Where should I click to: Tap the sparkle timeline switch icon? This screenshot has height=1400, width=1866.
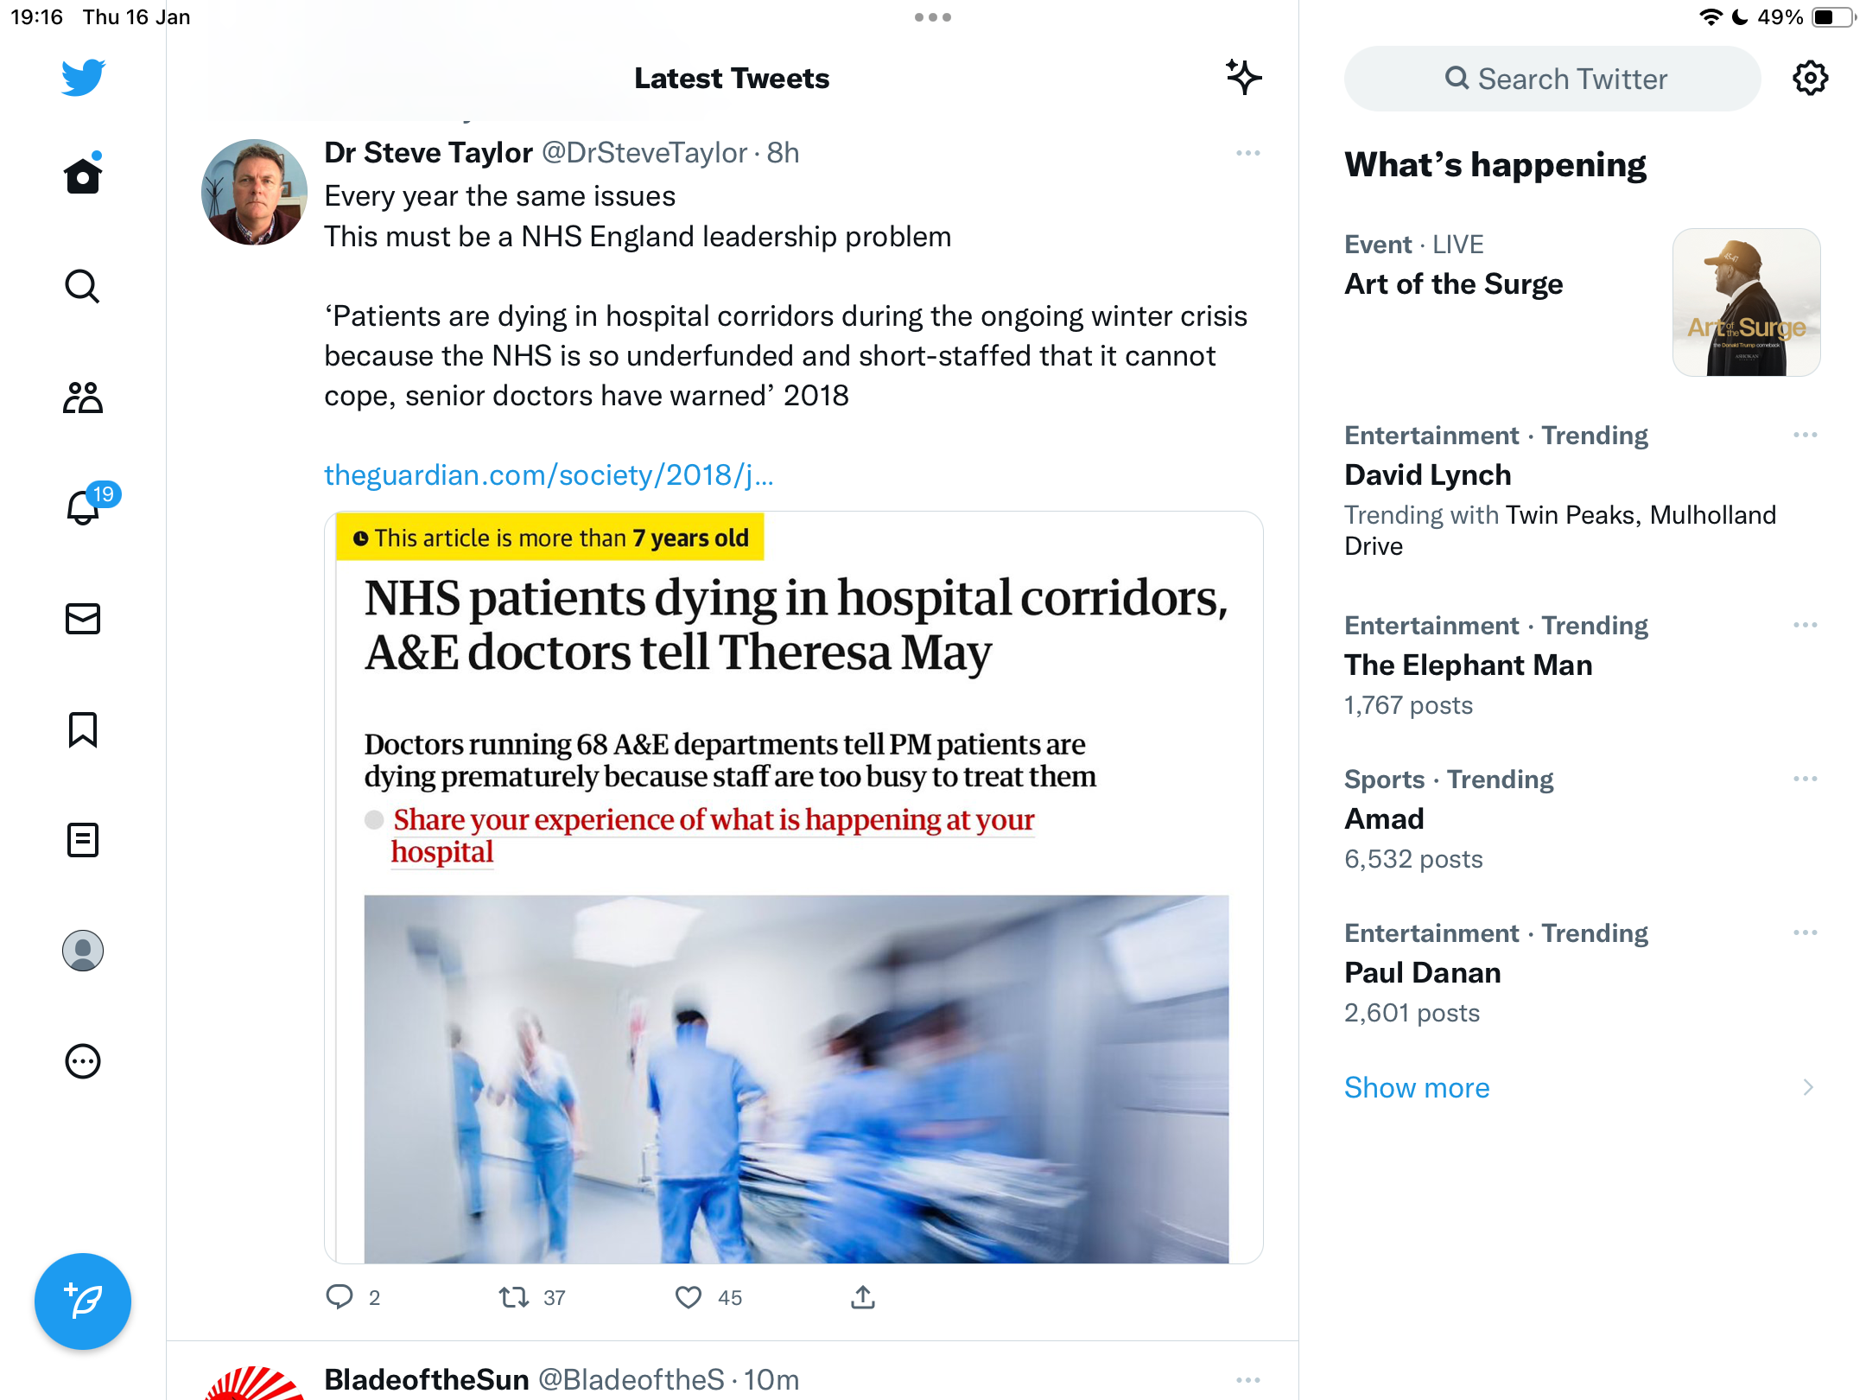click(x=1244, y=78)
